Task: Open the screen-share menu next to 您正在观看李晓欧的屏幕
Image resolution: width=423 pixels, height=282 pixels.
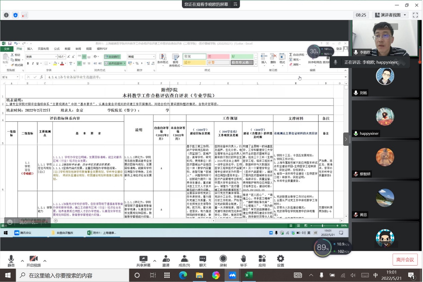Action: [x=235, y=4]
